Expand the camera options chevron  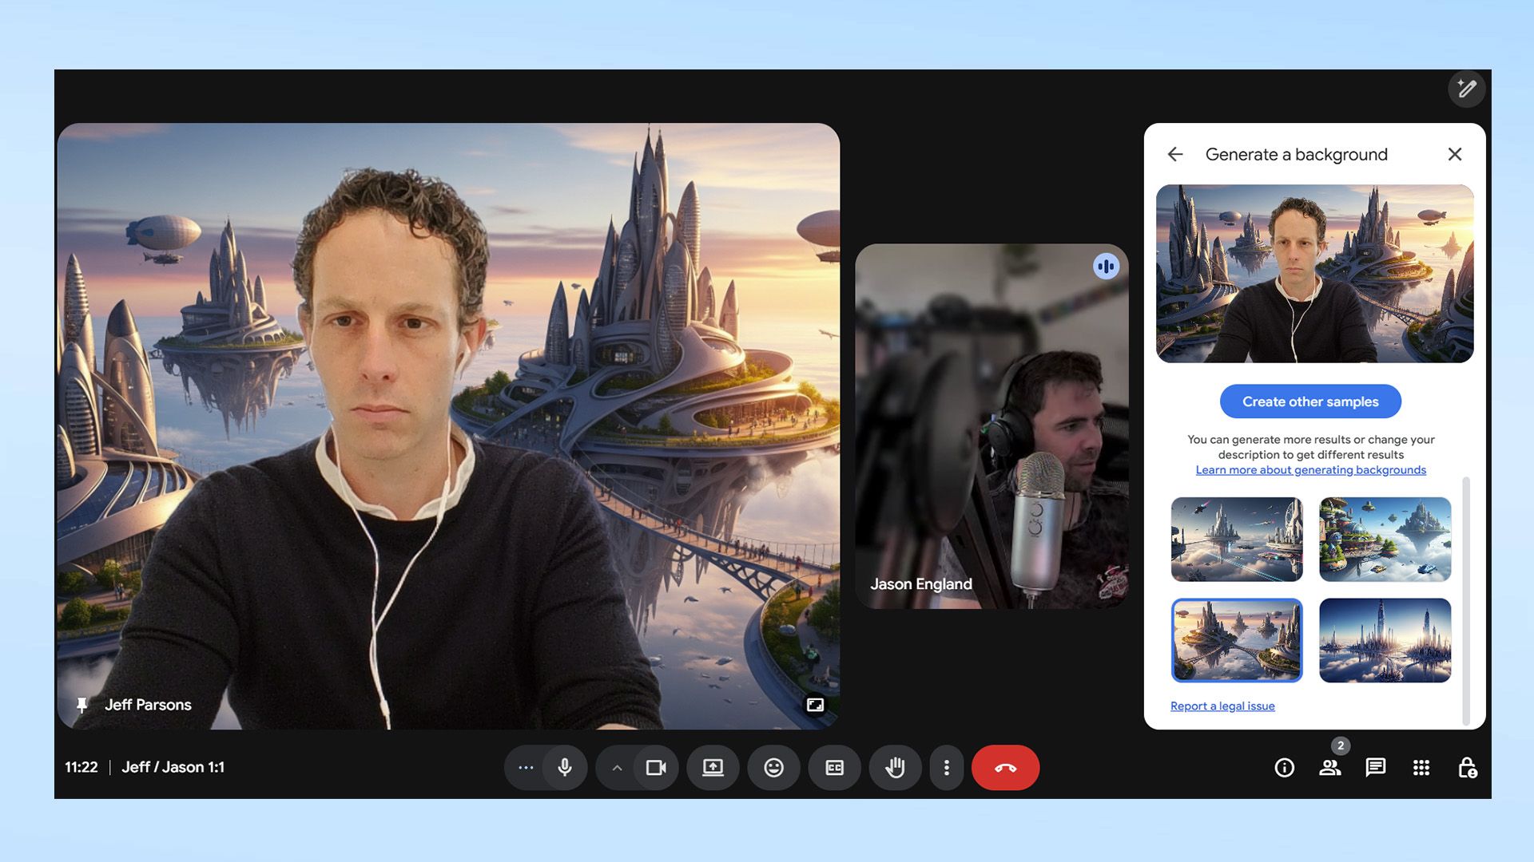click(x=616, y=767)
